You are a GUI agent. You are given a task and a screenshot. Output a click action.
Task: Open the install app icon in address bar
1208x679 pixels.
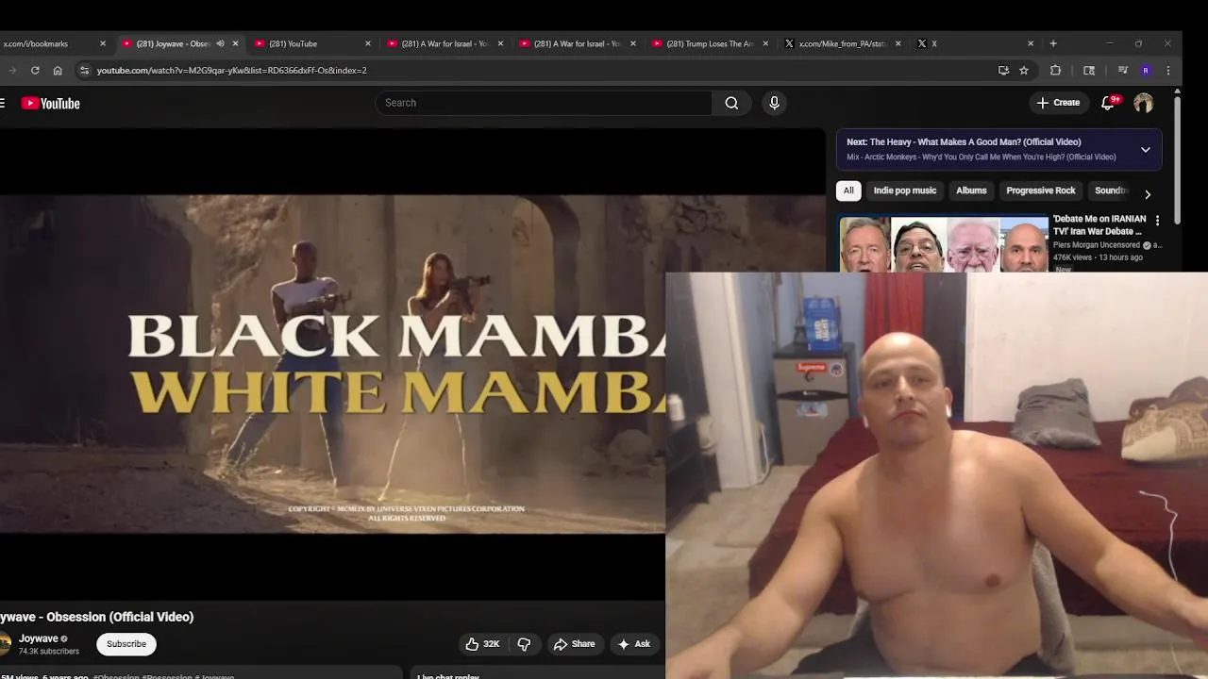click(1003, 70)
